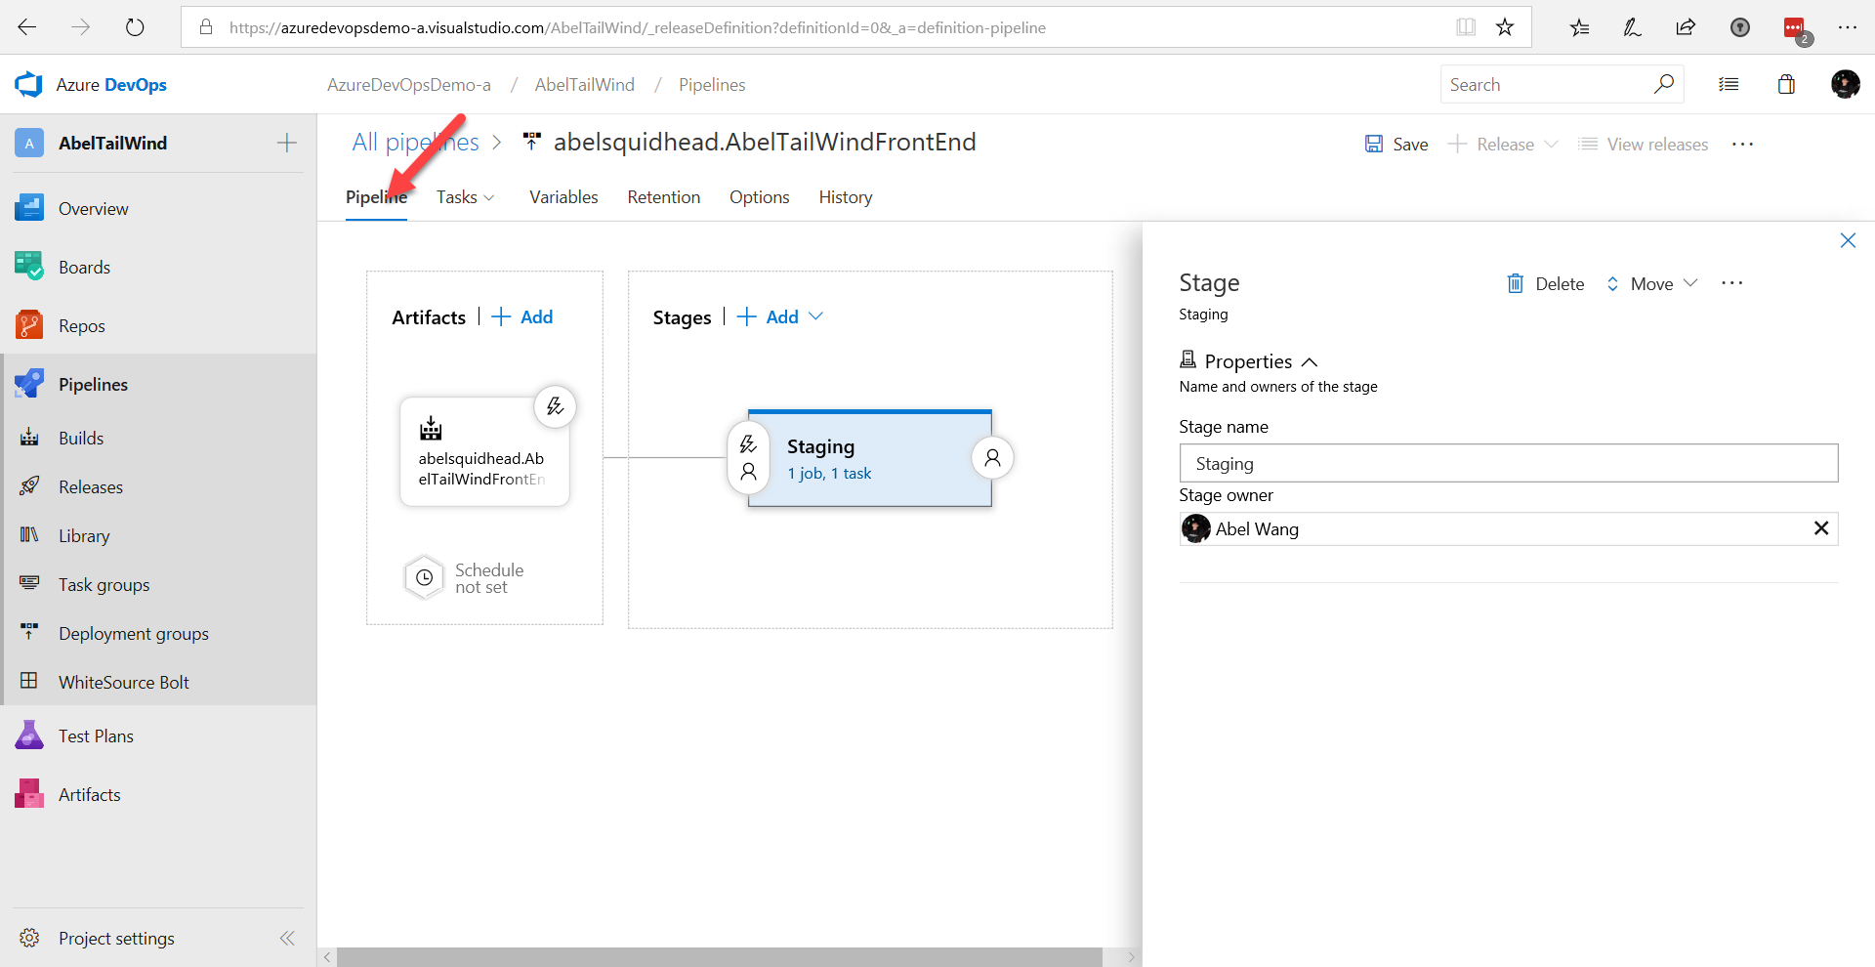
Task: Open the marketplace shopping bag icon
Action: [1786, 85]
